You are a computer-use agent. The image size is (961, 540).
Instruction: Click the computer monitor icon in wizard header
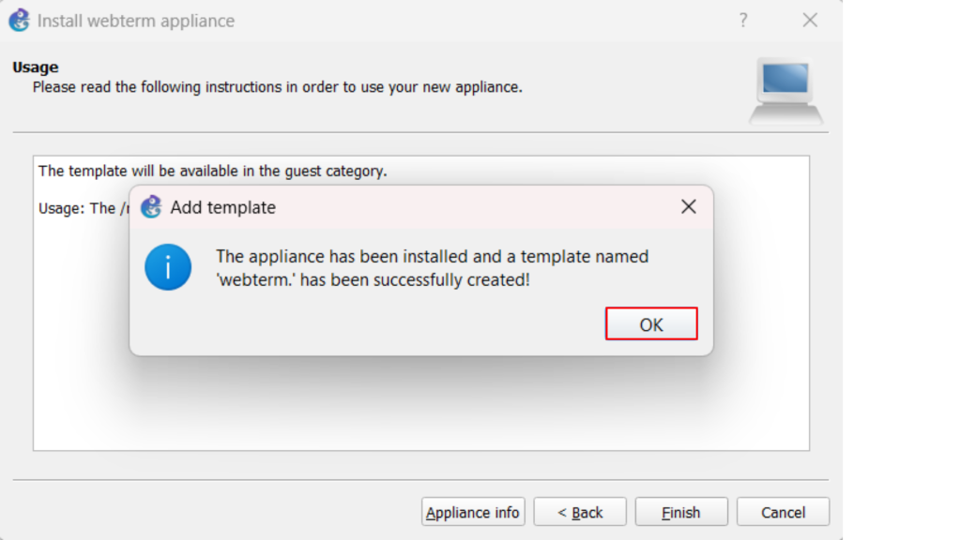pos(786,90)
